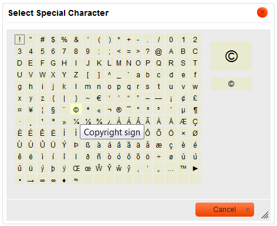The height and width of the screenshot is (226, 277).
Task: Insert the trademark ™ character
Action: coord(183,168)
